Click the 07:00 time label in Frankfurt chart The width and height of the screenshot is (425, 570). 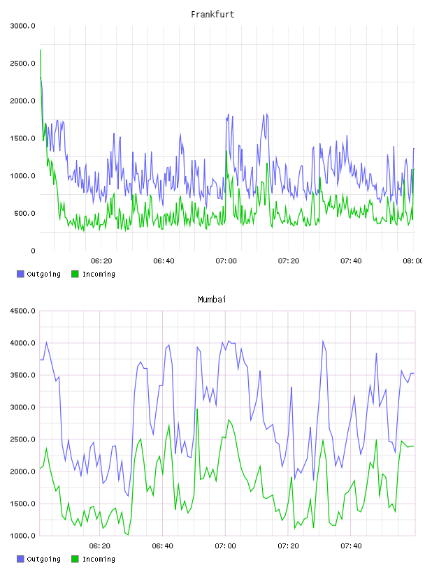[x=226, y=261]
